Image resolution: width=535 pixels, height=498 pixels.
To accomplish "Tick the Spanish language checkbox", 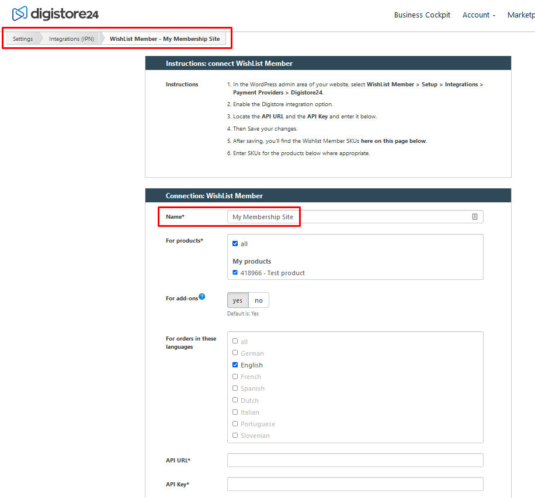I will pos(235,388).
